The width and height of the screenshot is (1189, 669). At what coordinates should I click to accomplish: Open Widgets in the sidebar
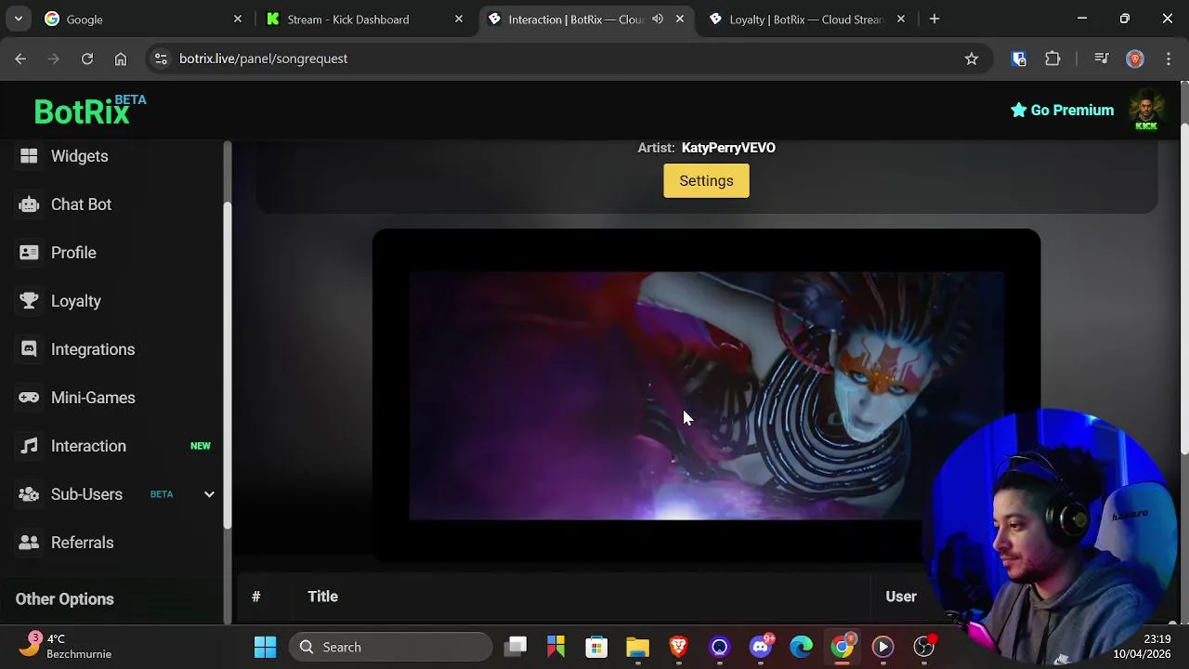79,156
